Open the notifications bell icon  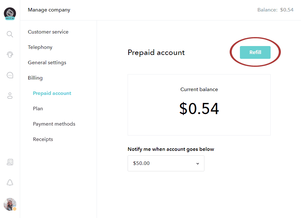click(10, 183)
